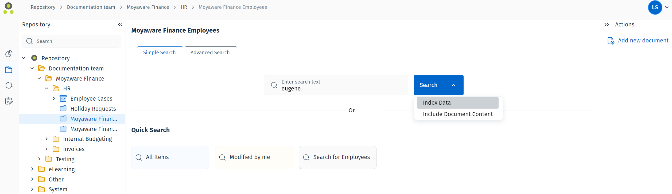Open the folder view sidebar icon

(x=9, y=70)
